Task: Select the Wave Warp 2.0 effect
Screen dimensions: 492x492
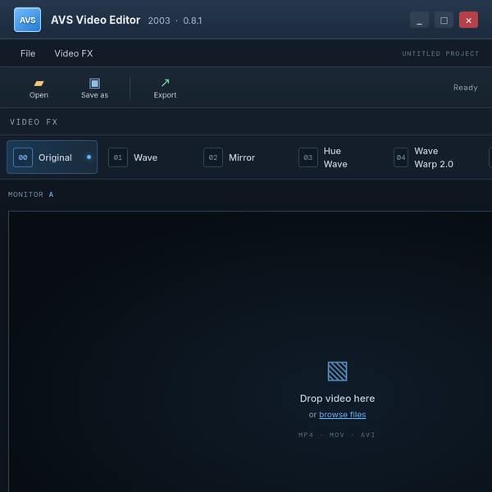Action: tap(433, 157)
